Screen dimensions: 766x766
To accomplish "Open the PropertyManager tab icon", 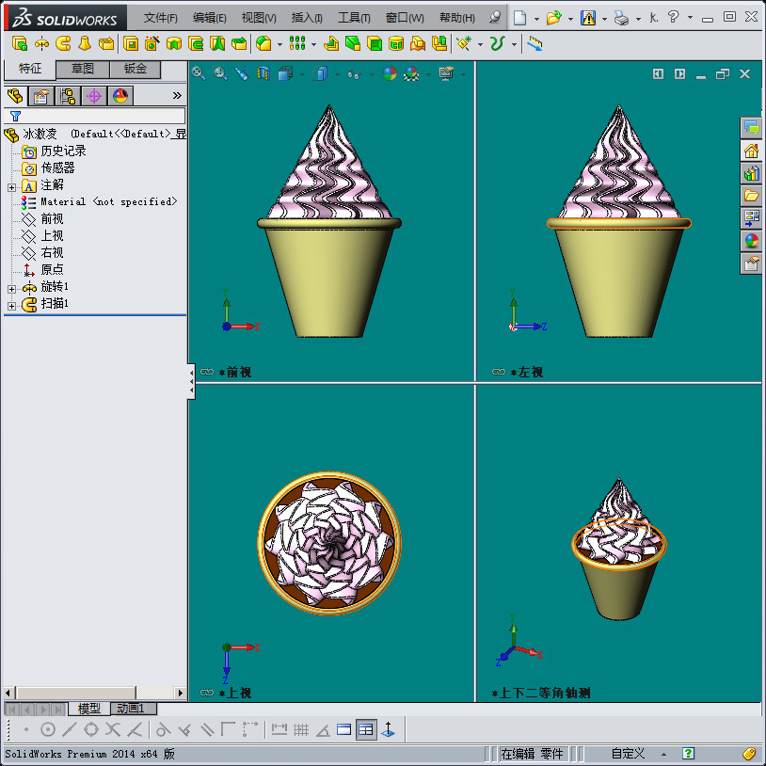I will click(x=41, y=96).
